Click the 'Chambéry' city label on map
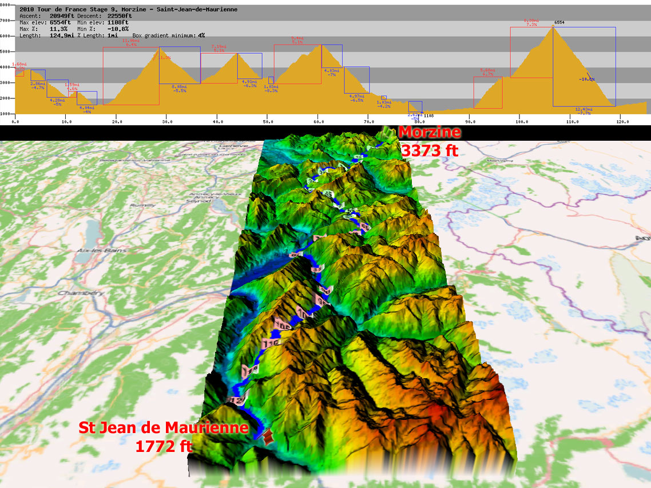The height and width of the screenshot is (488, 651). pyautogui.click(x=81, y=293)
